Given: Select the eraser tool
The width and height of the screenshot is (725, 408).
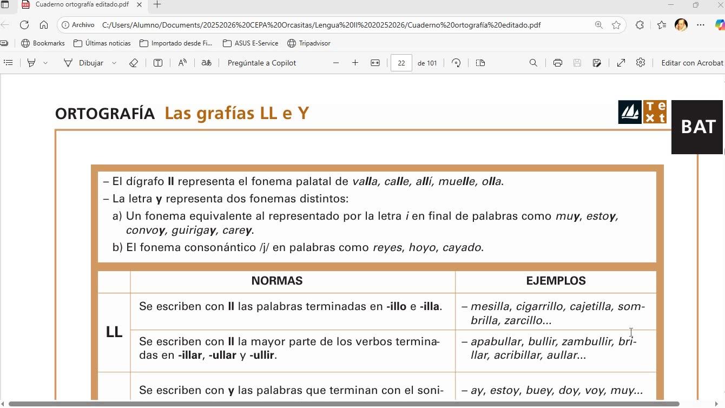Looking at the screenshot, I should pos(134,63).
